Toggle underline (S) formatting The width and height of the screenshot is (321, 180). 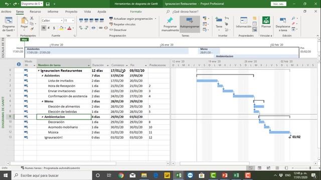pos(54,28)
